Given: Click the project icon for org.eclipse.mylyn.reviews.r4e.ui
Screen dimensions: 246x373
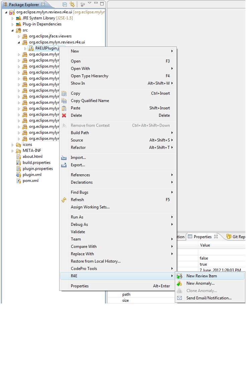Looking at the screenshot, I should pos(12,12).
